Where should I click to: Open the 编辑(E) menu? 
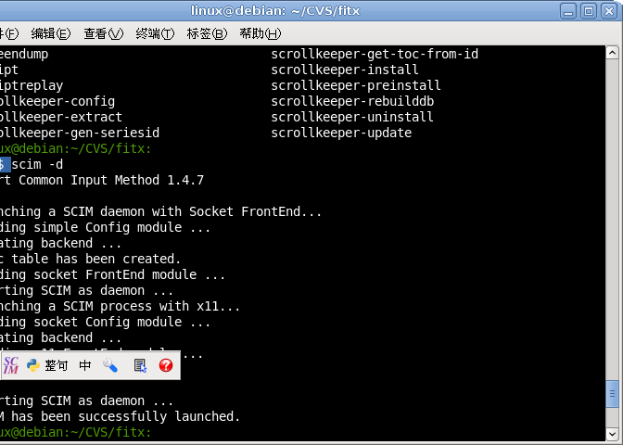(x=51, y=33)
